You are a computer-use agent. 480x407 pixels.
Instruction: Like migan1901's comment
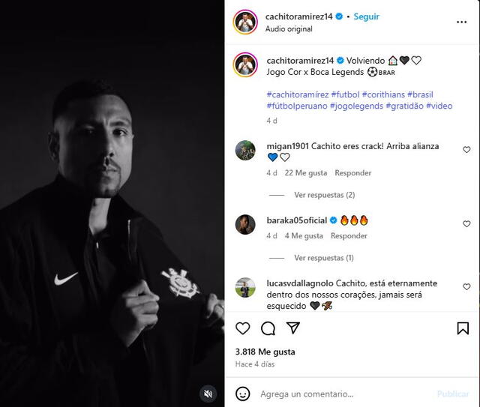(466, 150)
